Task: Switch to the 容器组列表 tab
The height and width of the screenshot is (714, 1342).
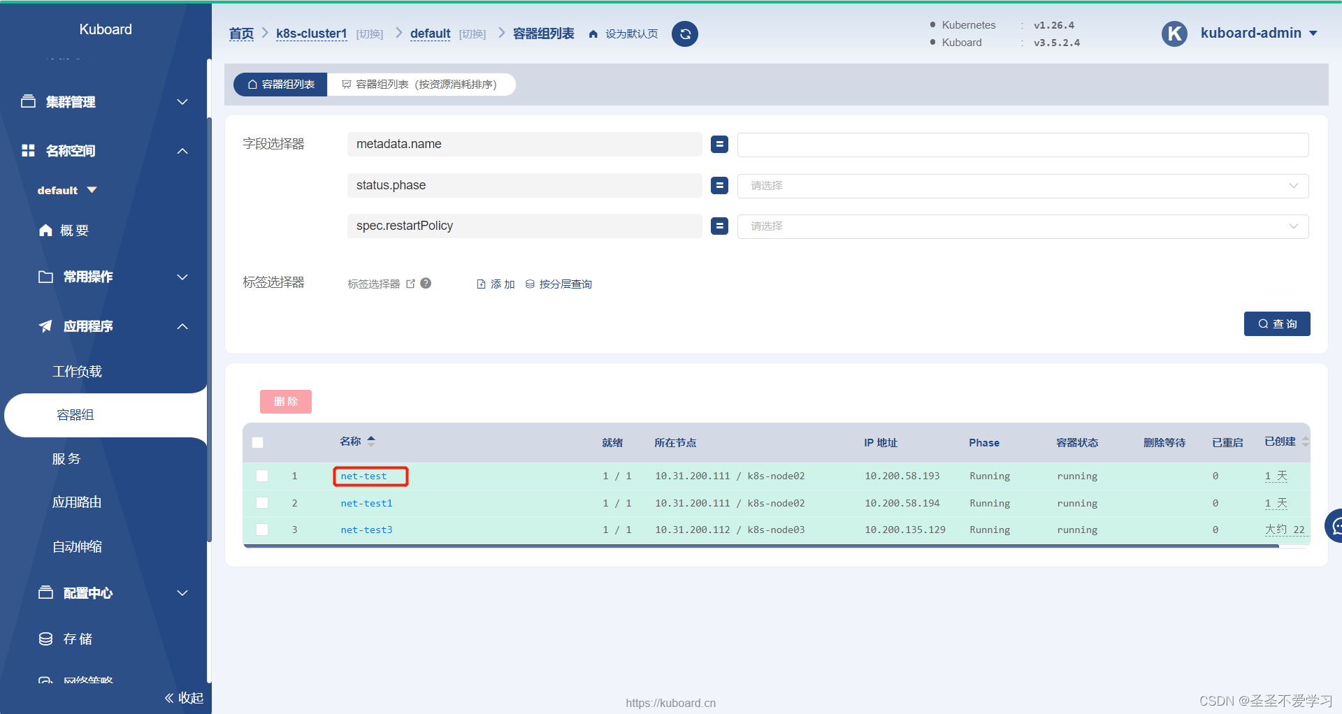Action: click(x=281, y=85)
